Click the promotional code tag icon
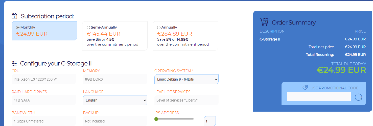Screen dimensions: 373x126 point(305,88)
